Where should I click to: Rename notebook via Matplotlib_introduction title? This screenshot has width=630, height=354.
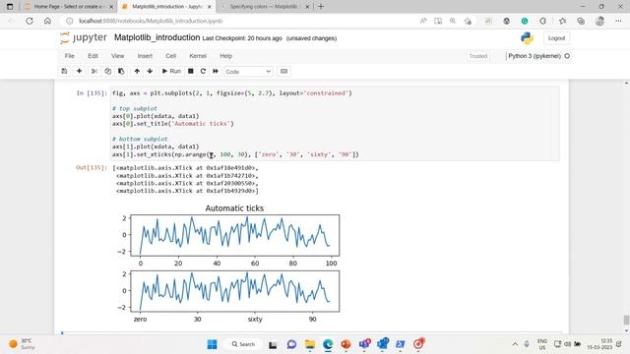tap(157, 37)
